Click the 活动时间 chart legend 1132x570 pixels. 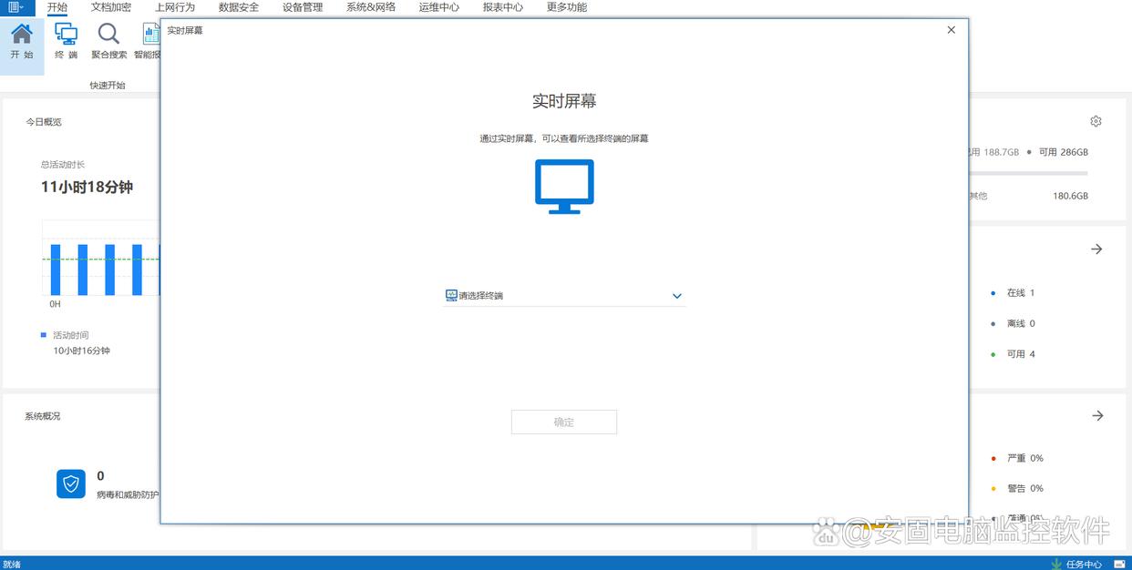pos(65,335)
